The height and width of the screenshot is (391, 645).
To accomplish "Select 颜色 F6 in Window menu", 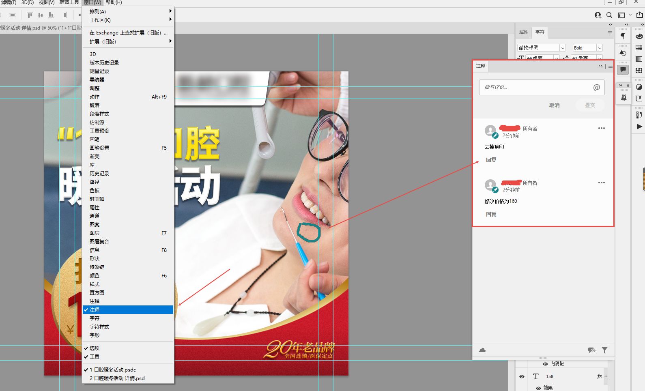I will (x=128, y=275).
